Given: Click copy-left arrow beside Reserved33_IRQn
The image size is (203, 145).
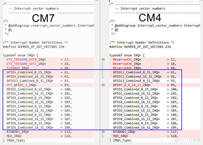Looking at the screenshot, I should [103, 59].
